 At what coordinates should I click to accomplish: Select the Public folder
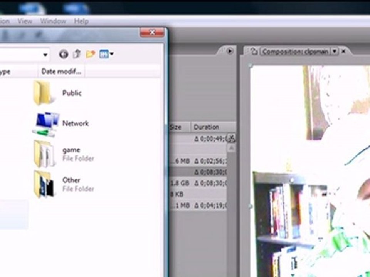point(57,93)
